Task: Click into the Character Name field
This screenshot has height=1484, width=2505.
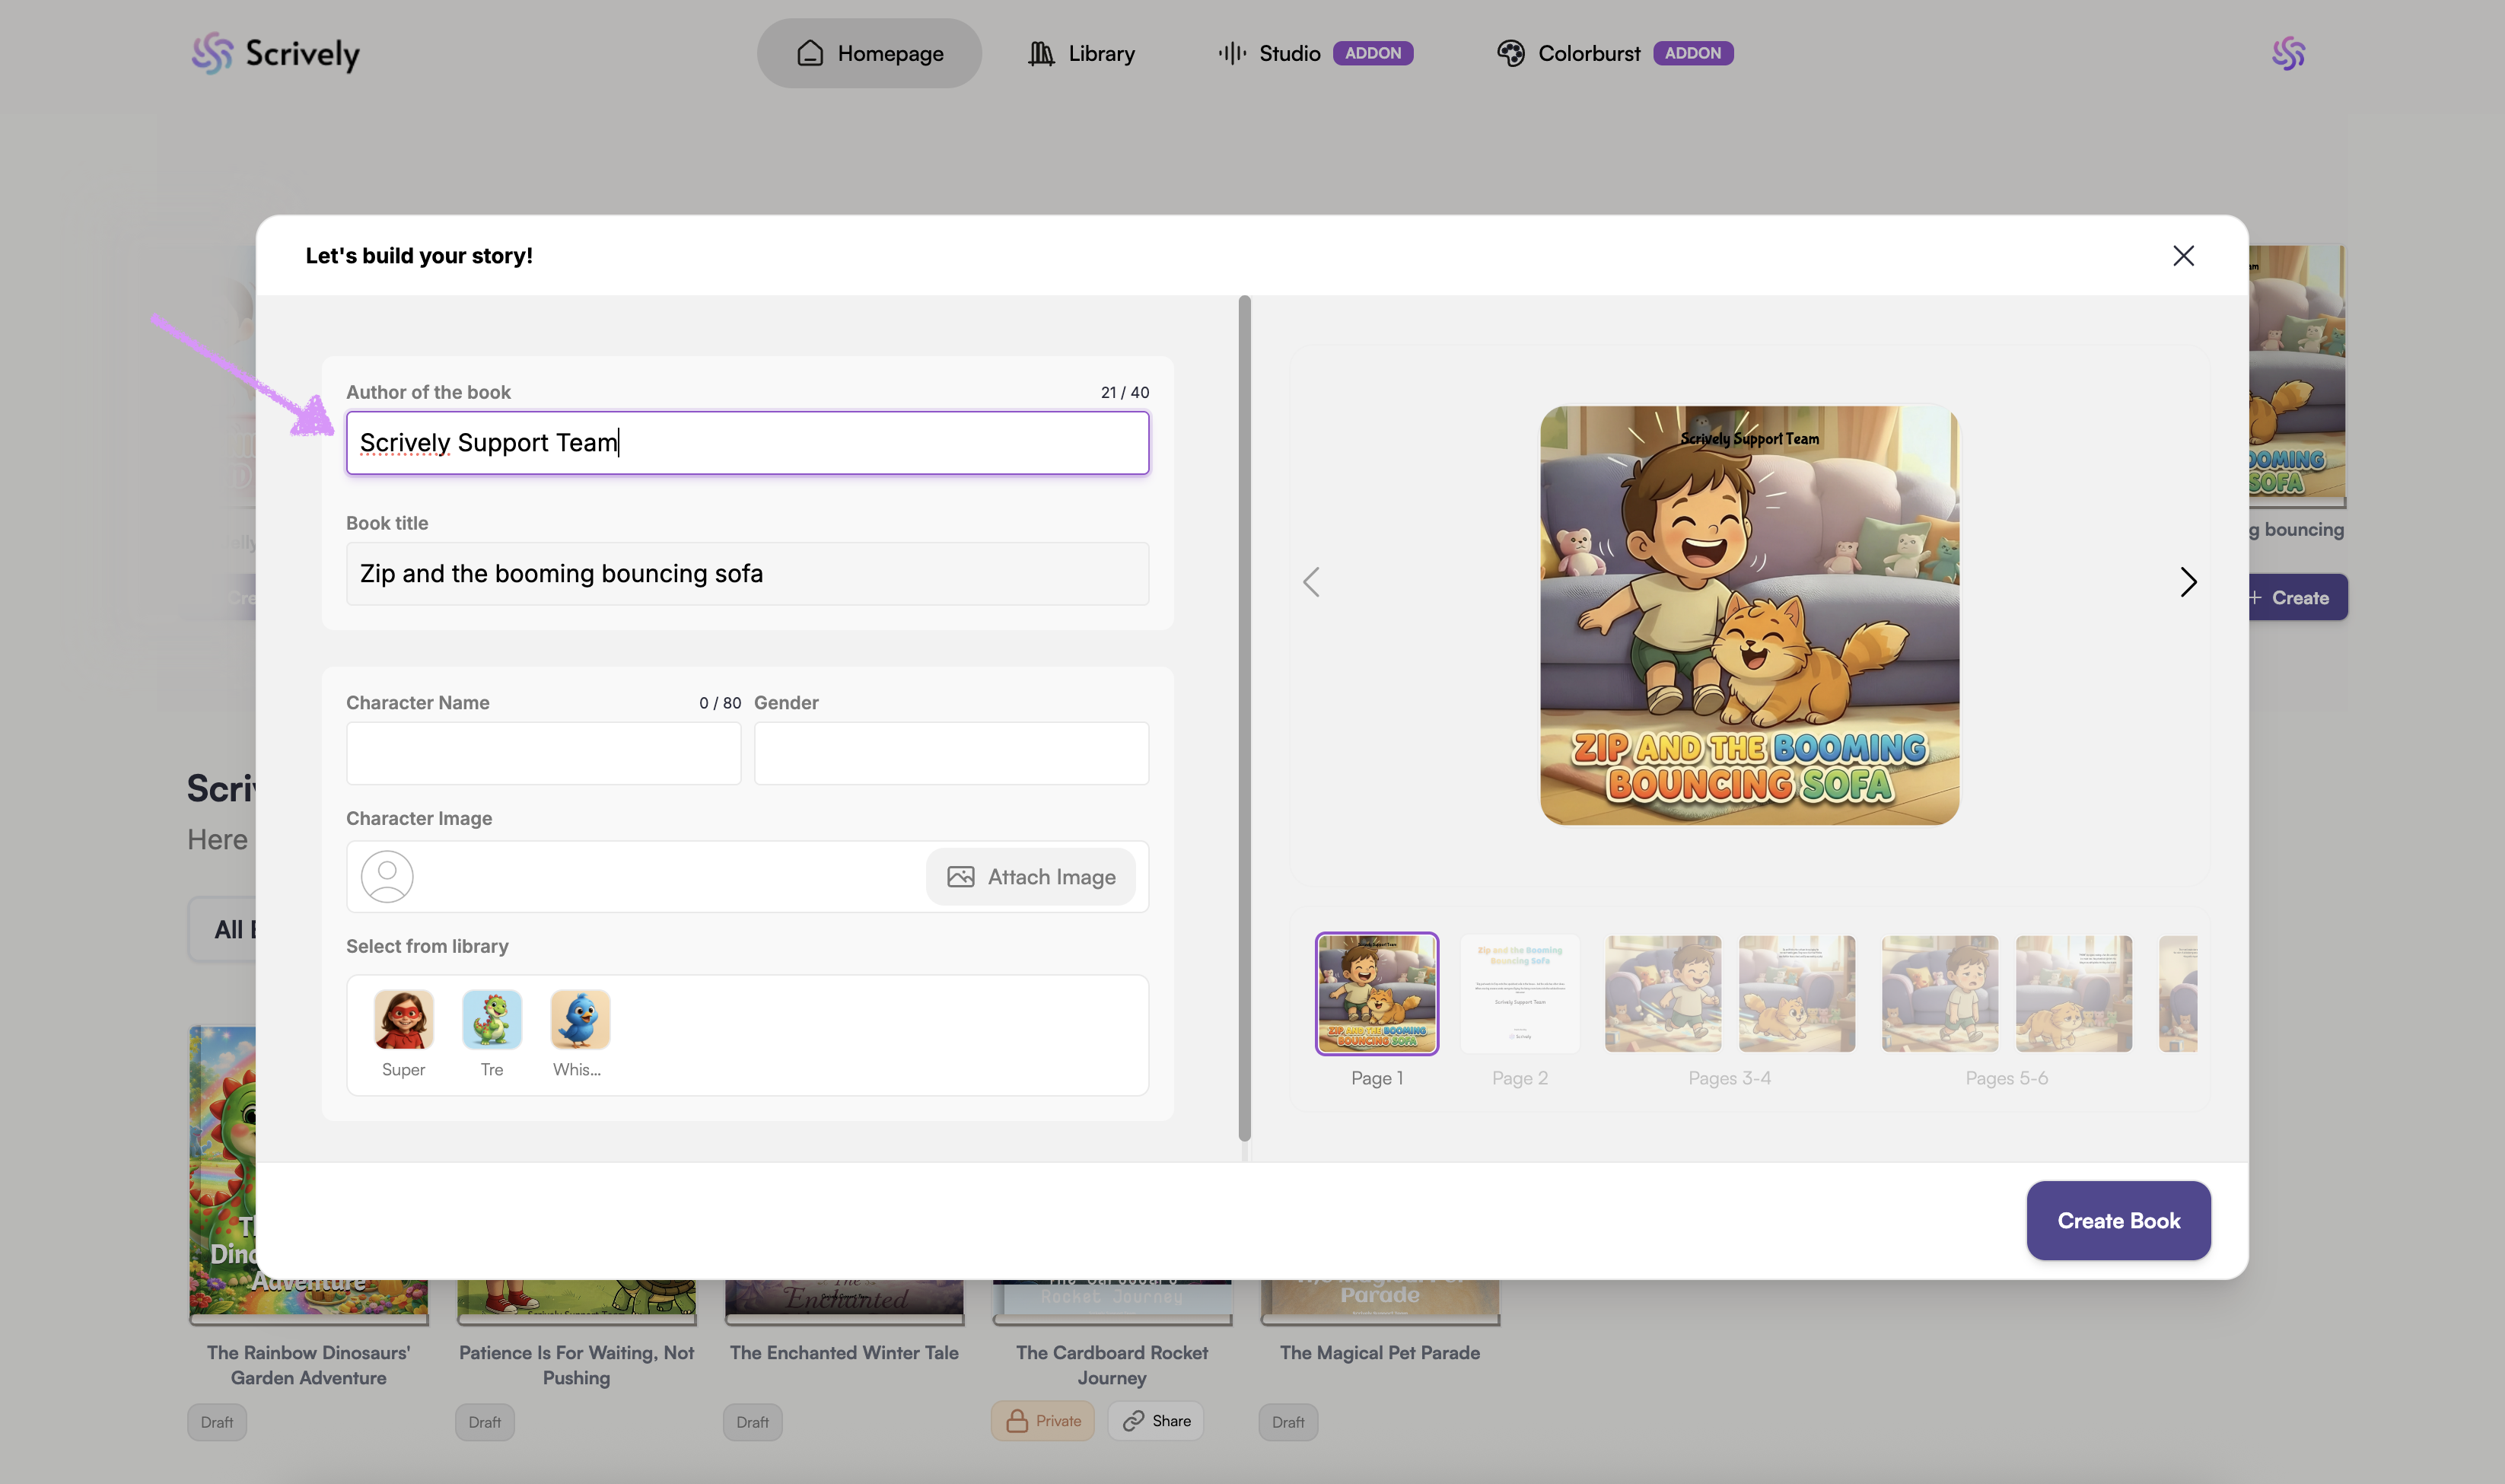Action: 544,753
